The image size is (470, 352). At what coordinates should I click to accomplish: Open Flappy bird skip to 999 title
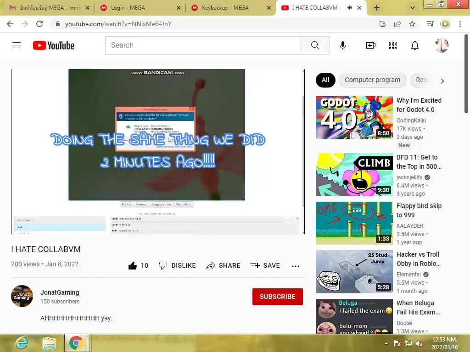pyautogui.click(x=419, y=210)
